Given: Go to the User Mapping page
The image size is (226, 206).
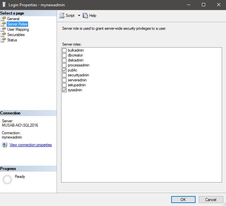Looking at the screenshot, I should pos(18,29).
